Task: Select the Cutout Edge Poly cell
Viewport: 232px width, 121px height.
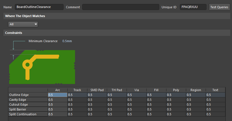Action: (176, 104)
